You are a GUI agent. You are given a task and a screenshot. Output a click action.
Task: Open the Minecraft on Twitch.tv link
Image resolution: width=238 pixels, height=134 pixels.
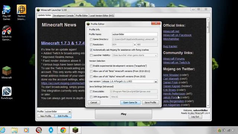click(x=177, y=63)
